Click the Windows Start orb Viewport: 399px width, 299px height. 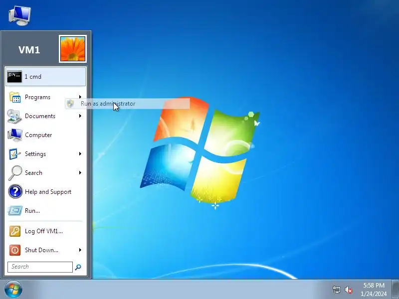point(13,290)
